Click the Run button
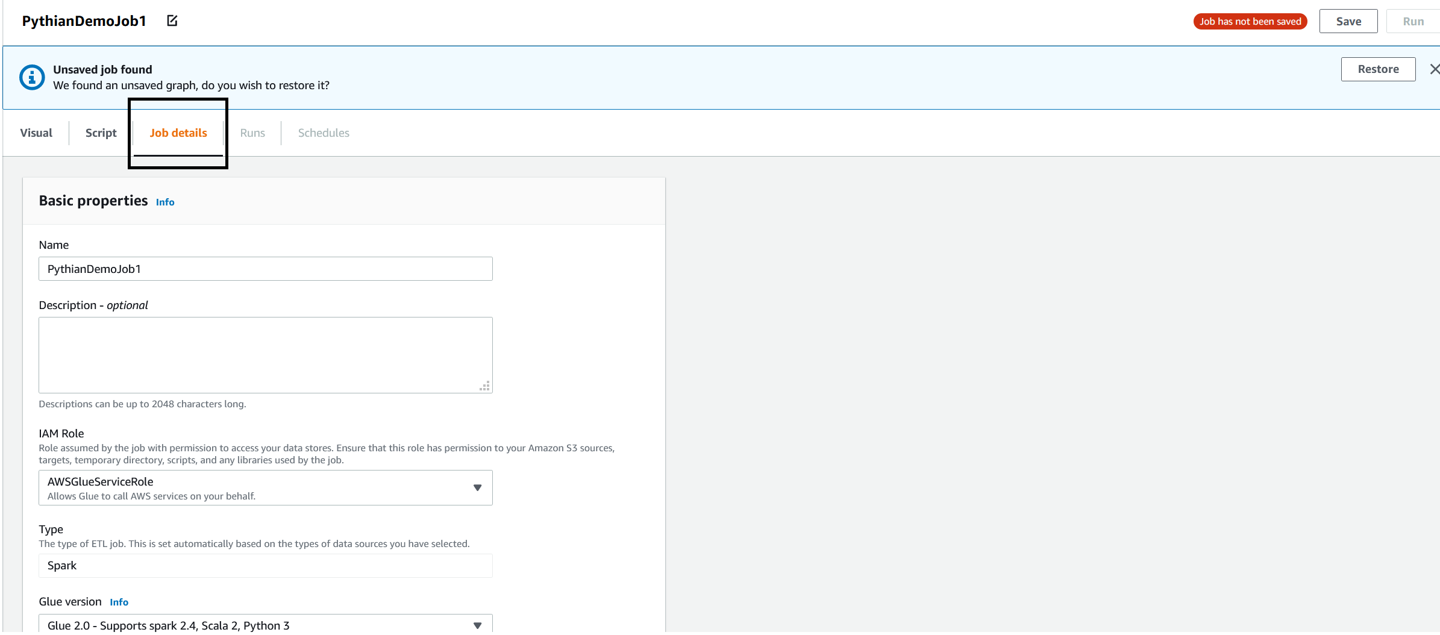 pyautogui.click(x=1413, y=22)
